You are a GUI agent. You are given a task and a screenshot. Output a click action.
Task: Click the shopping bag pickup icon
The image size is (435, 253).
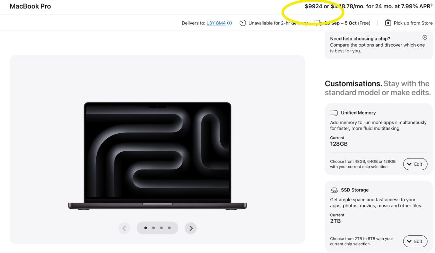[x=388, y=23]
